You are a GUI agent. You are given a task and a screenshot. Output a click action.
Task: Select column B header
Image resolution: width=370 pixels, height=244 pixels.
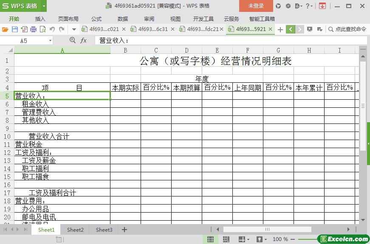tap(126, 50)
